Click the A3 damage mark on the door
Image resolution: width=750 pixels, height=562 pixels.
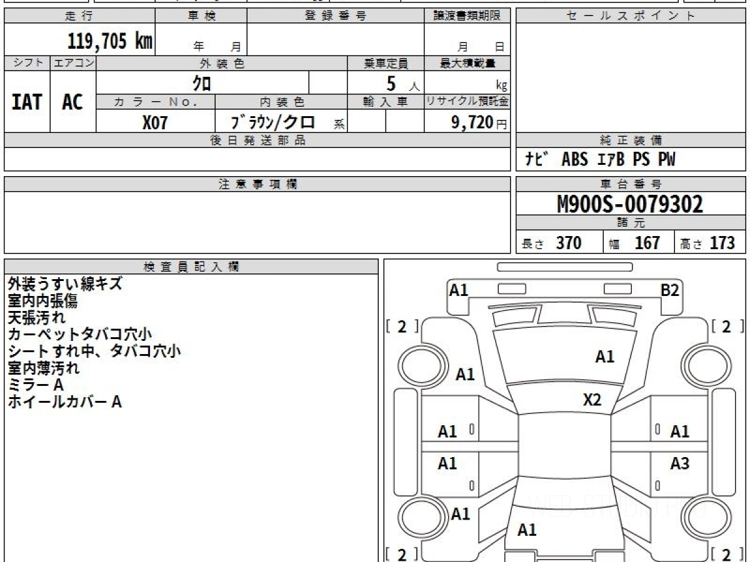pos(679,463)
